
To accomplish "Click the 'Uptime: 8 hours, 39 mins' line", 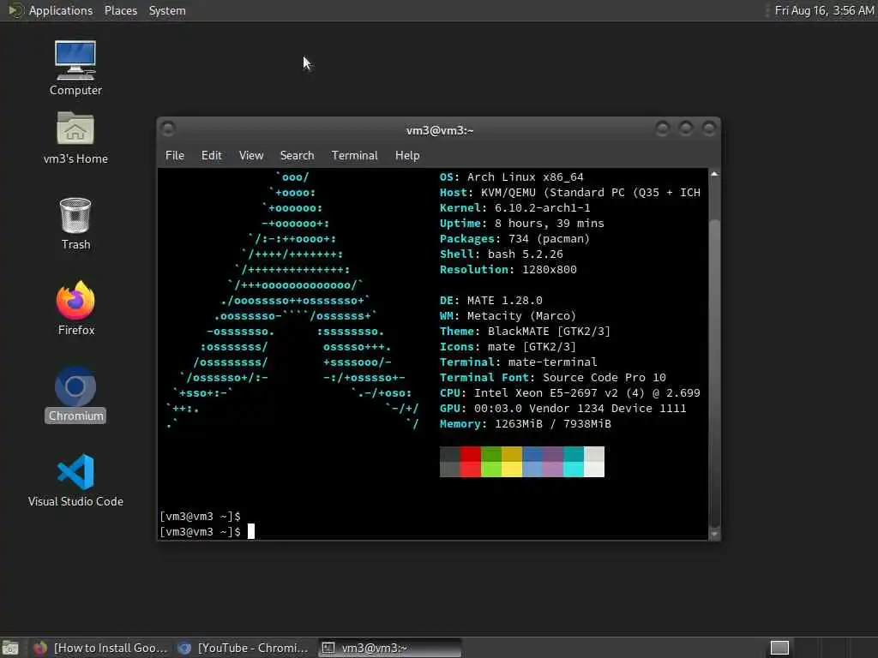I will coord(521,224).
